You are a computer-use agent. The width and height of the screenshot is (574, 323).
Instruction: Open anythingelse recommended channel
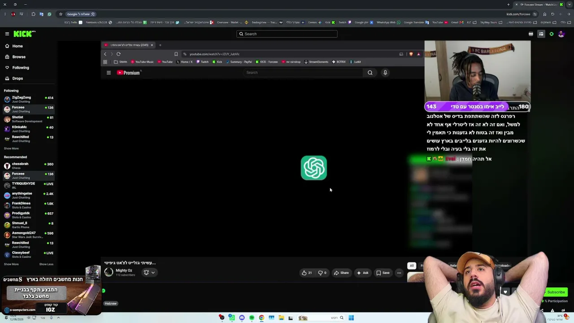(x=29, y=195)
